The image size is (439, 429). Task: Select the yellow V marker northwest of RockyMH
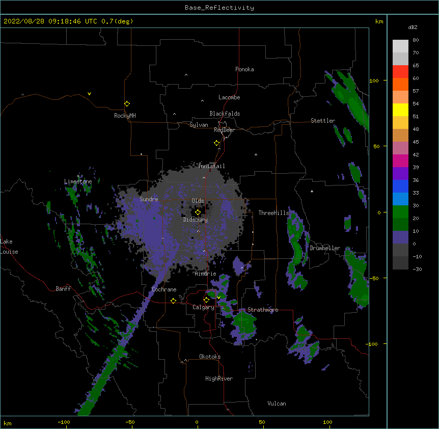[x=89, y=94]
